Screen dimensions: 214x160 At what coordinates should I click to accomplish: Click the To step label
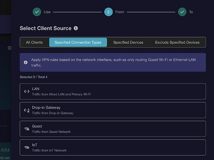click(x=191, y=12)
